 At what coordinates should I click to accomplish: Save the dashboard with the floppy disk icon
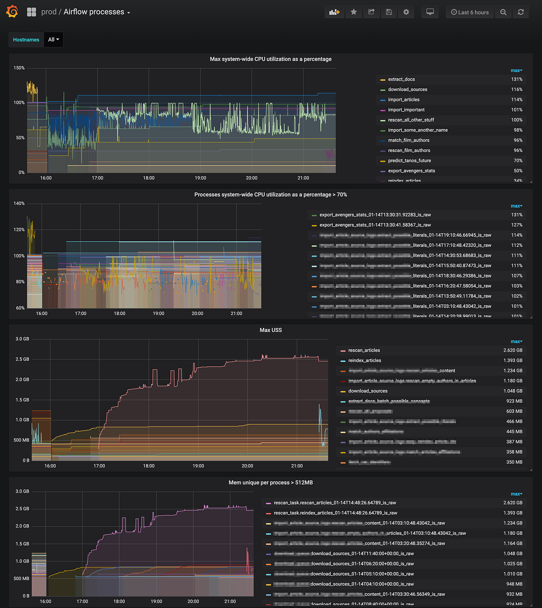coord(389,12)
